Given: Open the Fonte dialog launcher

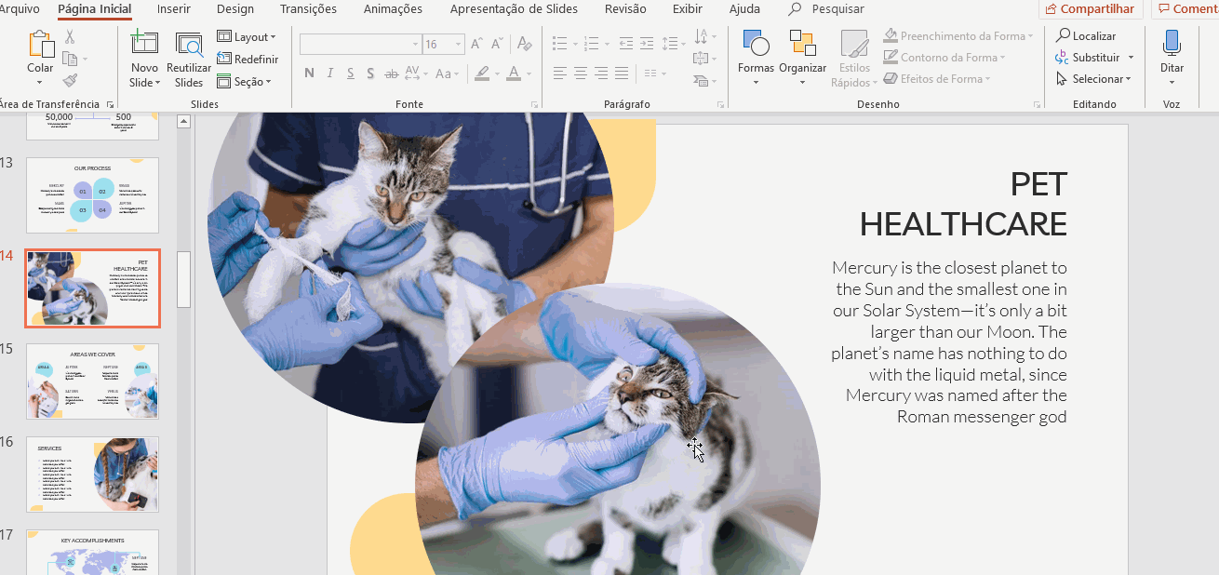Looking at the screenshot, I should 534,105.
